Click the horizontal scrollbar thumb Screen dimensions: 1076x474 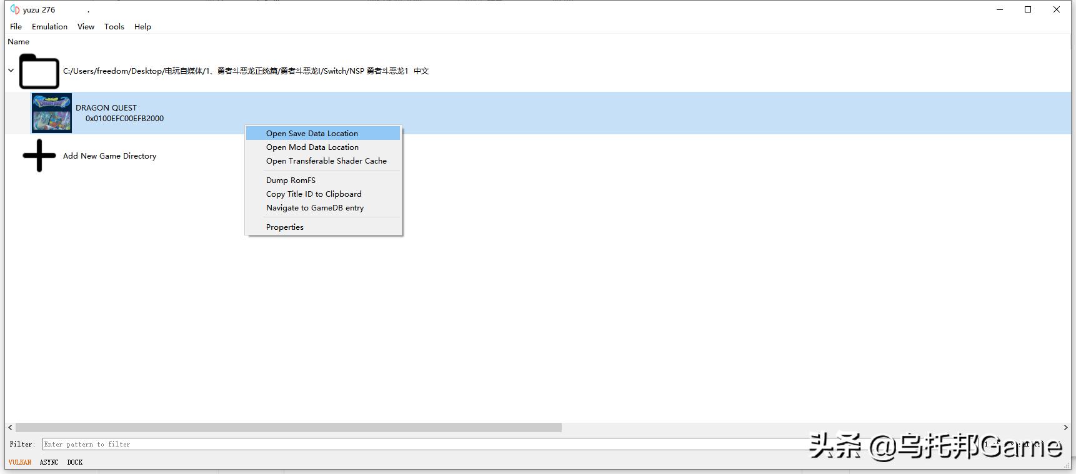click(289, 428)
